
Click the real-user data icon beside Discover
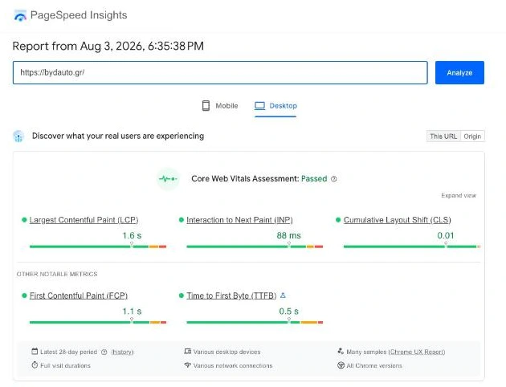coord(18,136)
